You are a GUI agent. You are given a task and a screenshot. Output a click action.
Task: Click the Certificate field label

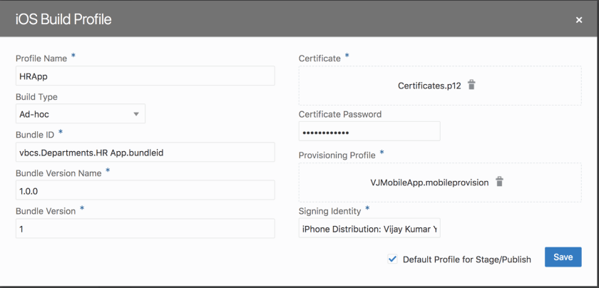click(319, 58)
